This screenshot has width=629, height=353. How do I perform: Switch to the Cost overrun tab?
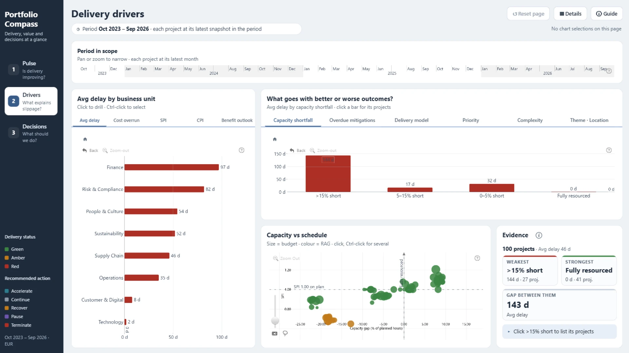point(126,120)
